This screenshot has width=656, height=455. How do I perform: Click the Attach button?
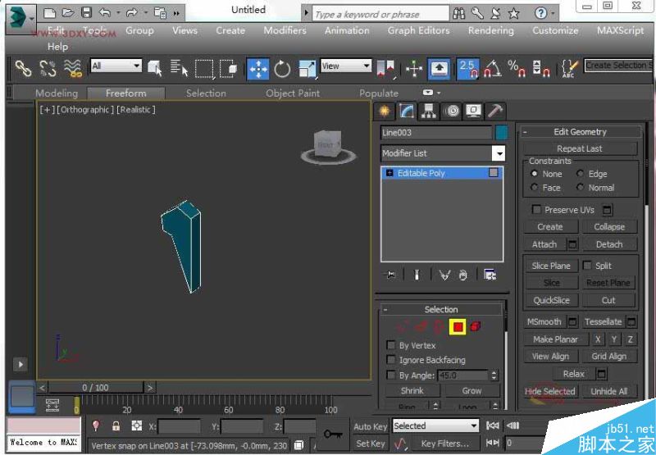[544, 244]
